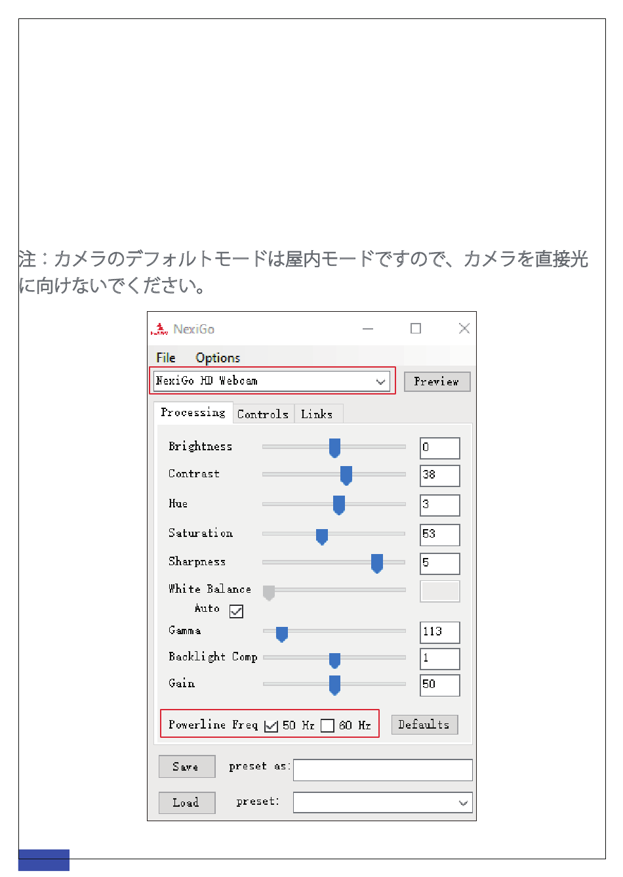
Task: Switch to the Processing tab
Action: tap(193, 413)
